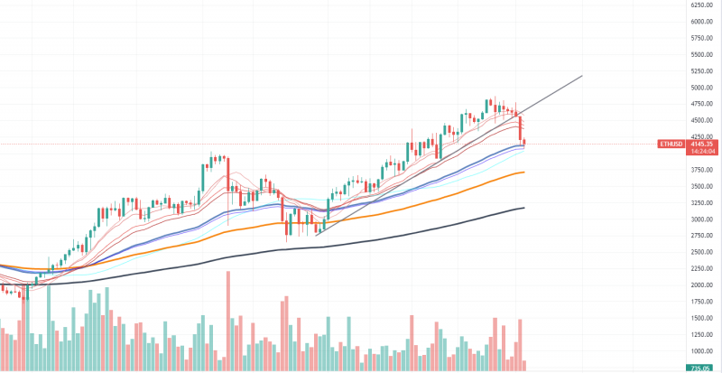This screenshot has width=722, height=373.
Task: Select the gray trendline's upper right end
Action: (582, 75)
